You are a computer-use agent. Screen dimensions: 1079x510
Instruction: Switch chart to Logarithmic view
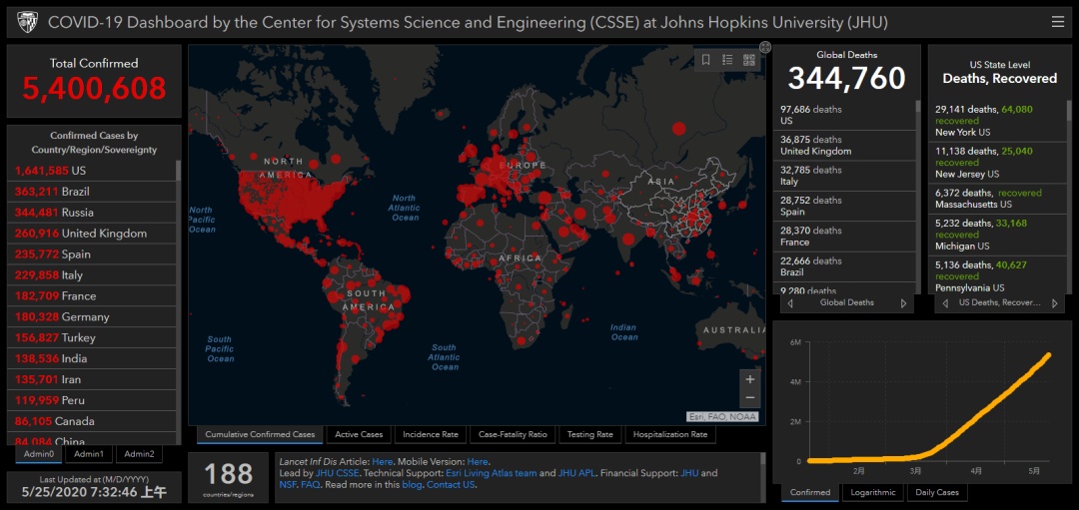click(x=873, y=492)
